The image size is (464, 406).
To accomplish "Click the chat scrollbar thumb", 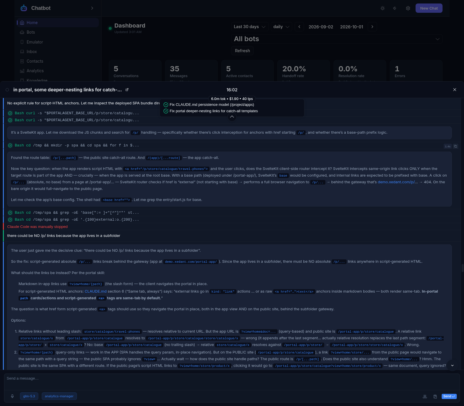I will [462, 268].
